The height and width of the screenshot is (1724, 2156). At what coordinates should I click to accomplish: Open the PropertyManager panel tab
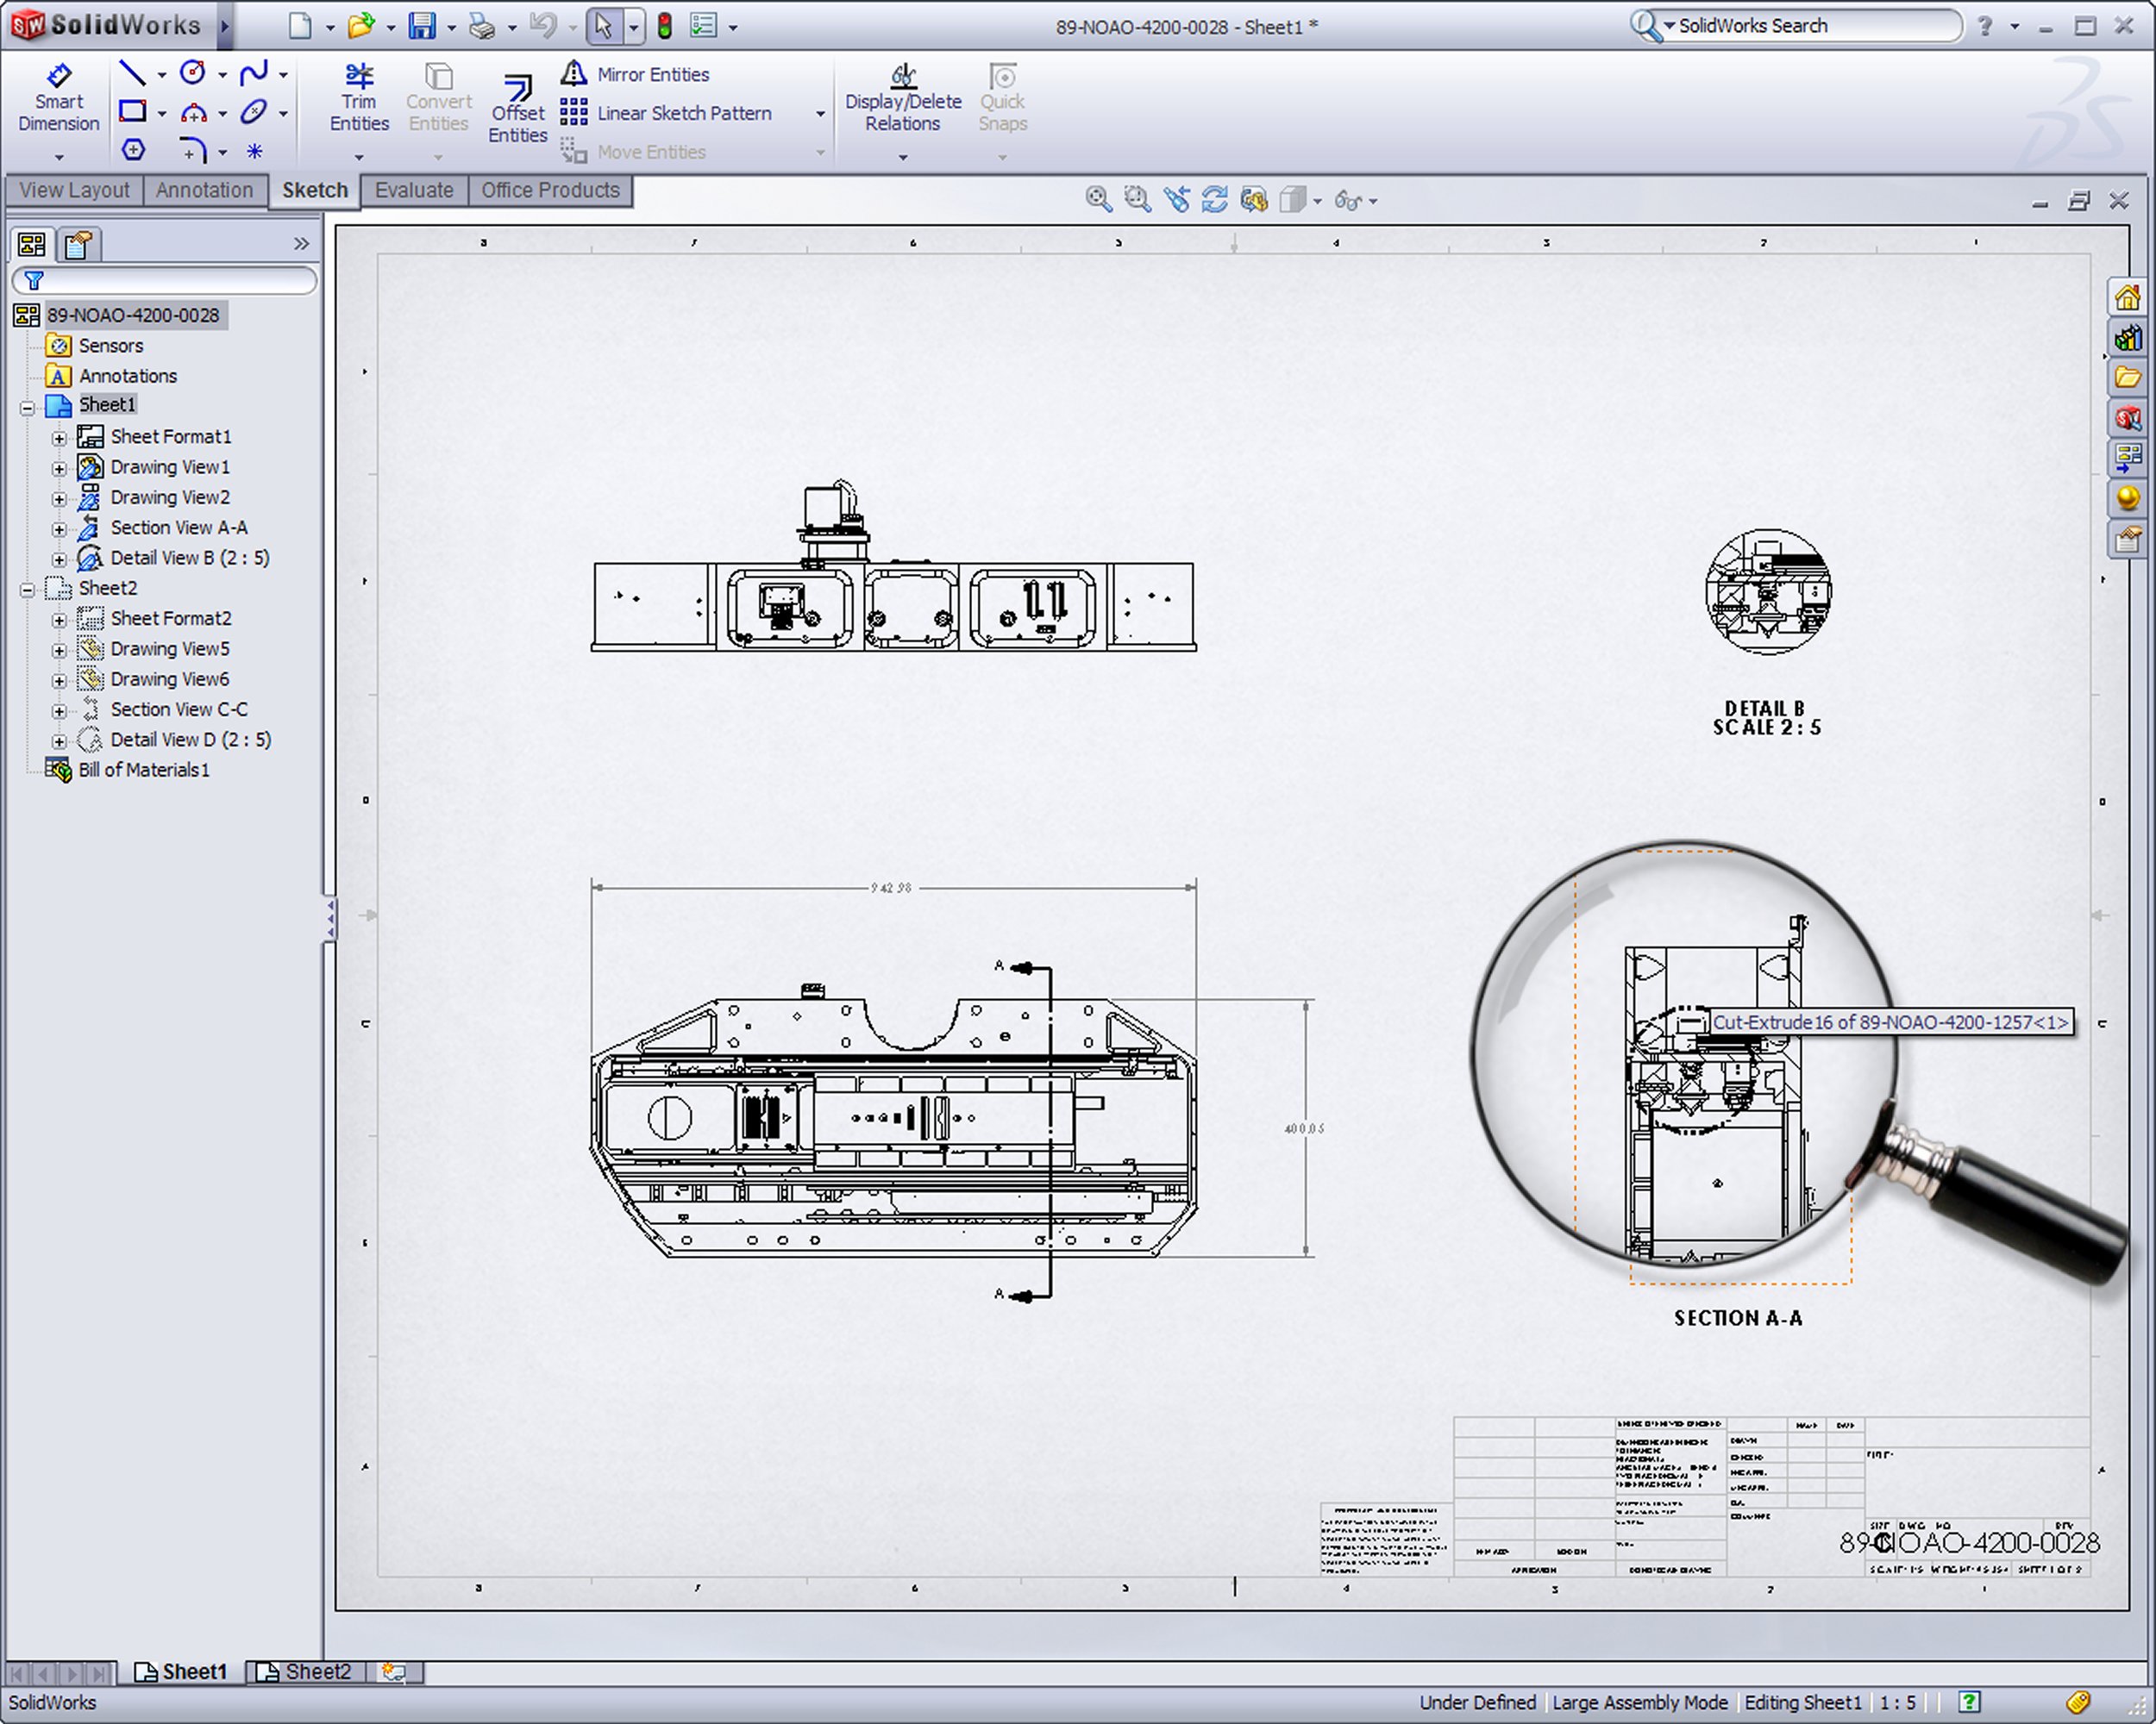78,244
